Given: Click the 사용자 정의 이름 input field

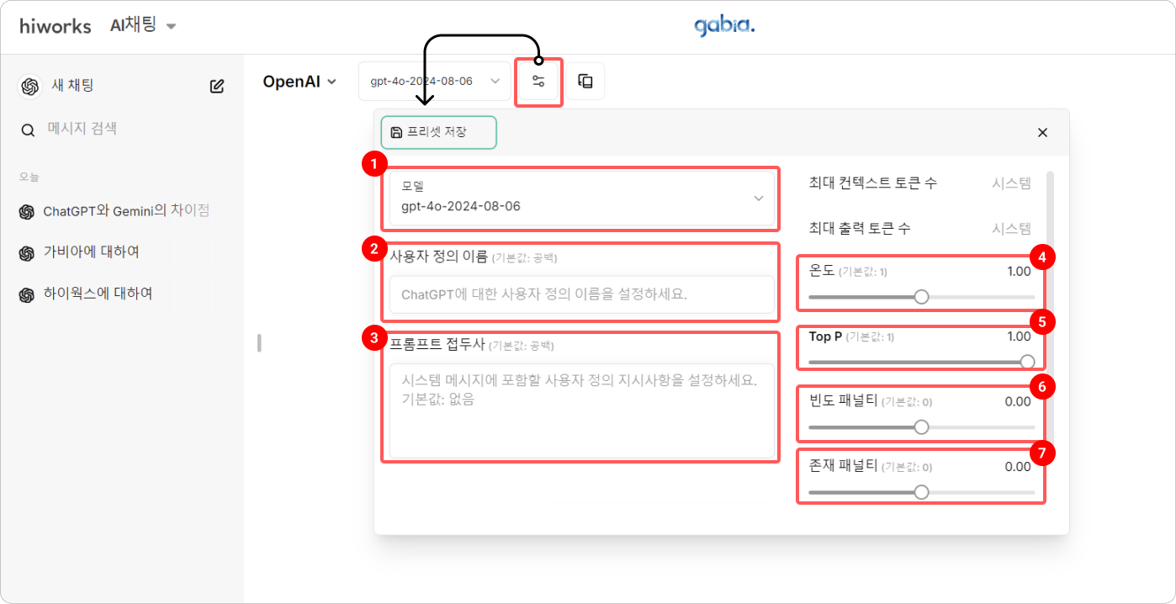Looking at the screenshot, I should [581, 294].
